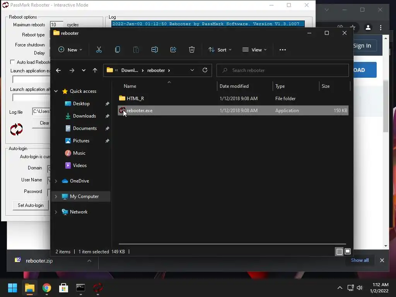Open Microsoft Store from the taskbar

(64, 288)
